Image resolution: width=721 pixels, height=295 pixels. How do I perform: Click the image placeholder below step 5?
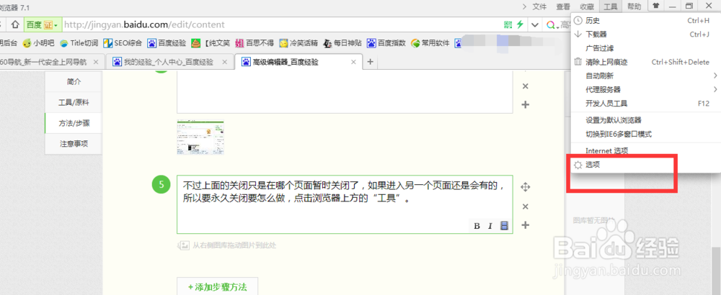227,245
